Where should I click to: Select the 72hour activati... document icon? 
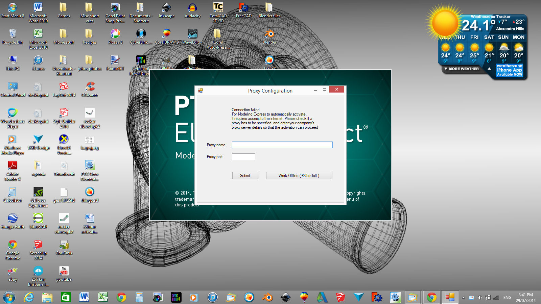(x=90, y=223)
